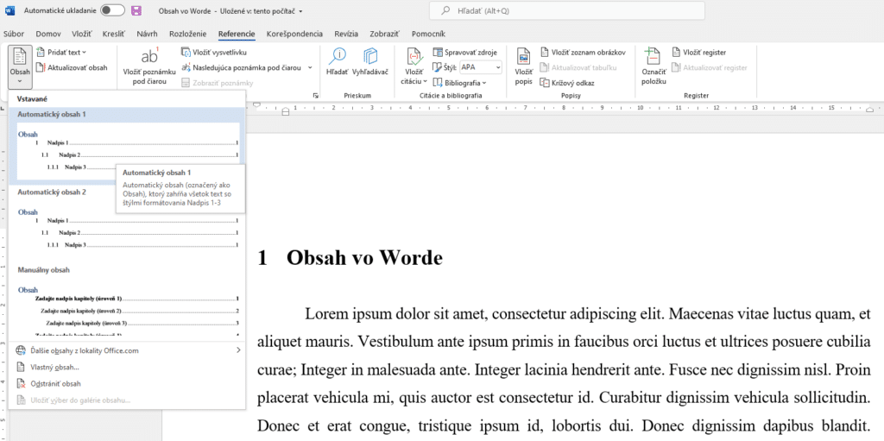Switch to the Kresliť tab
This screenshot has height=441, width=884.
pyautogui.click(x=115, y=34)
